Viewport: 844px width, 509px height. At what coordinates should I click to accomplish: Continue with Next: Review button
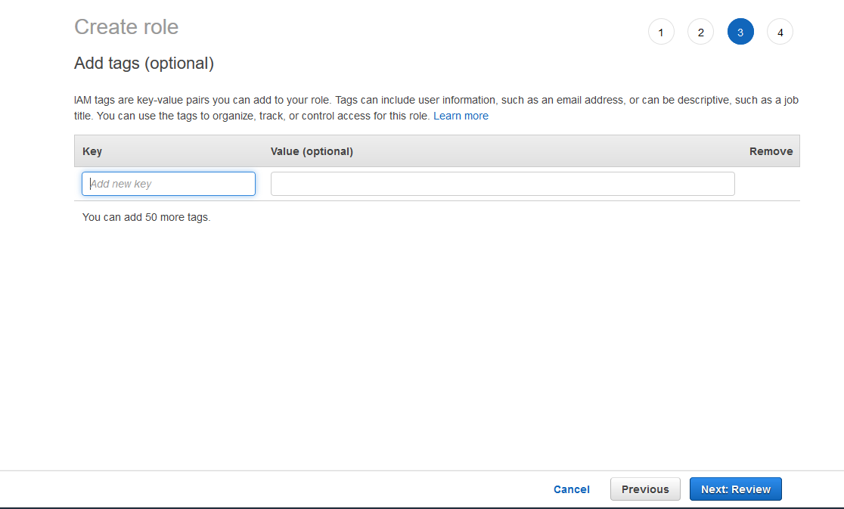(735, 489)
